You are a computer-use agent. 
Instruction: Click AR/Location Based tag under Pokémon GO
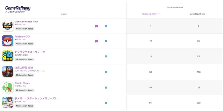[25, 44]
